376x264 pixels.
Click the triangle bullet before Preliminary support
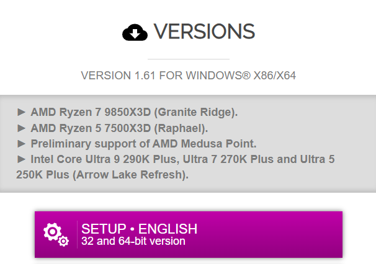[21, 144]
